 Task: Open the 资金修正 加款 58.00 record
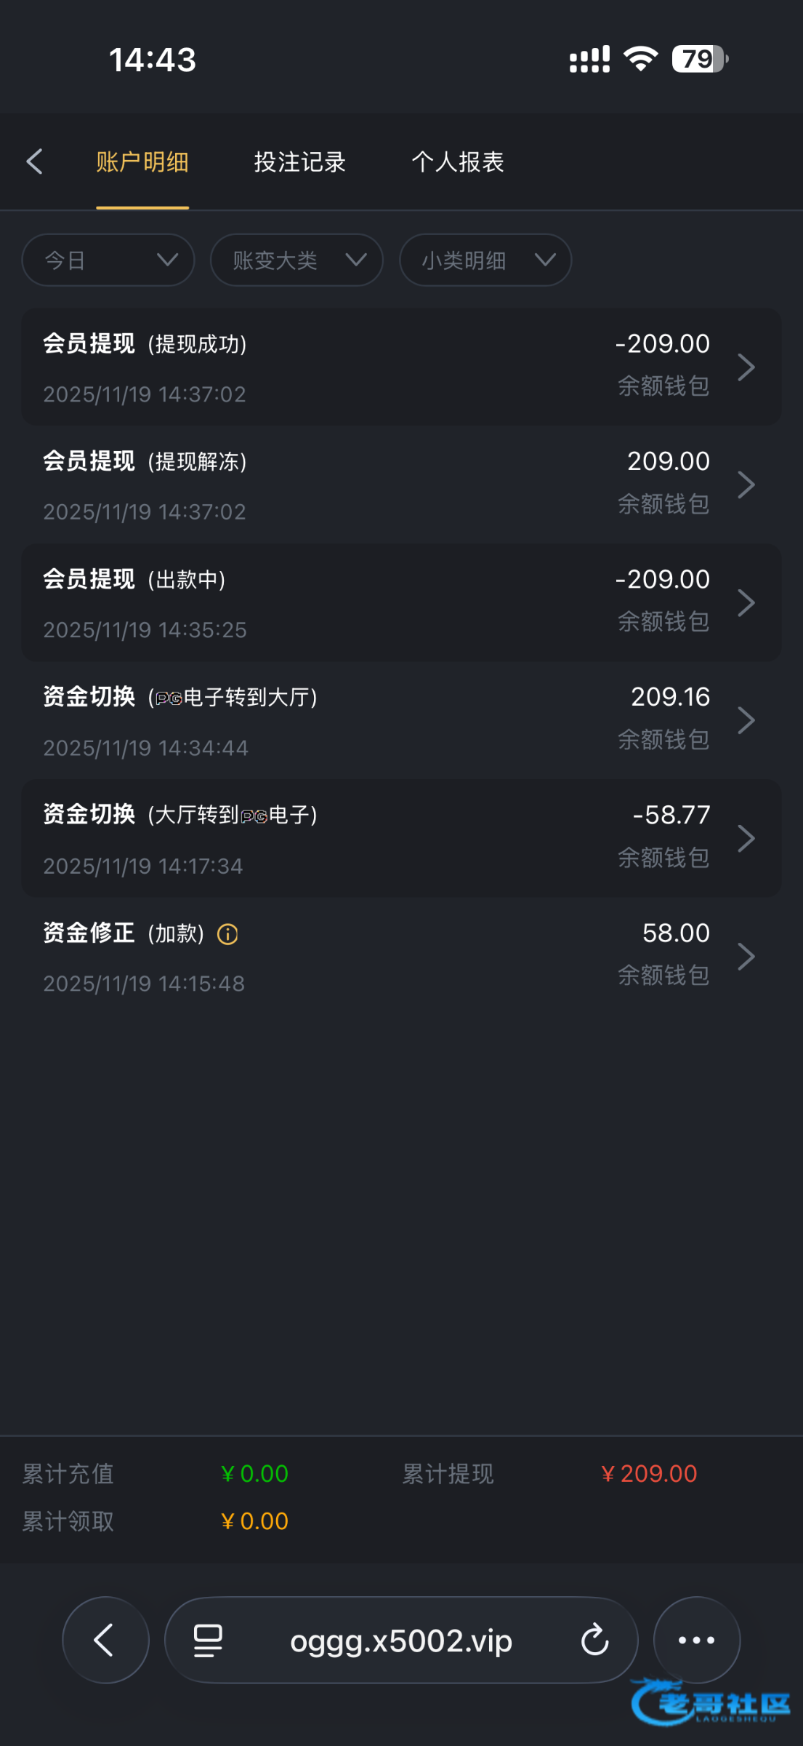(x=400, y=957)
